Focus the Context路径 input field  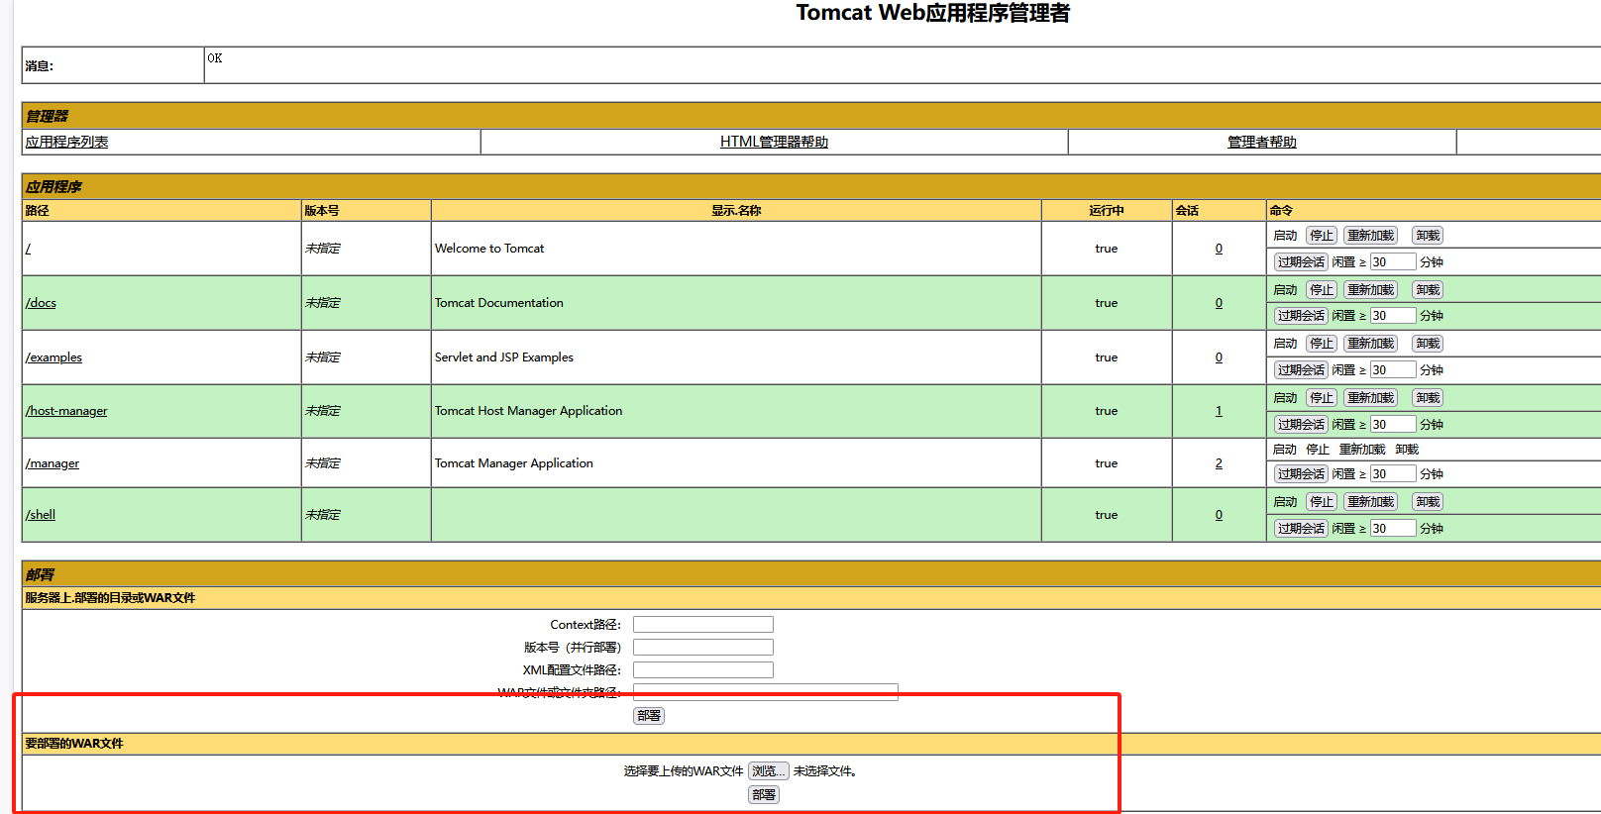pos(703,625)
